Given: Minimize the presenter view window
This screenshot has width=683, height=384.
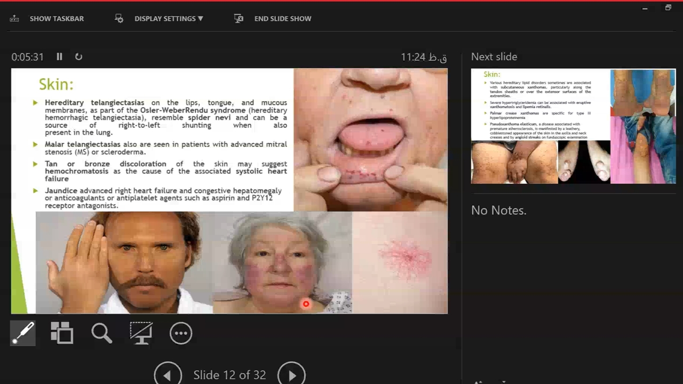Looking at the screenshot, I should click(x=645, y=8).
